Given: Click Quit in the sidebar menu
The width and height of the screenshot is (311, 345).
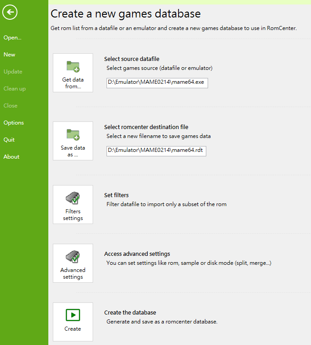Looking at the screenshot, I should coord(9,140).
